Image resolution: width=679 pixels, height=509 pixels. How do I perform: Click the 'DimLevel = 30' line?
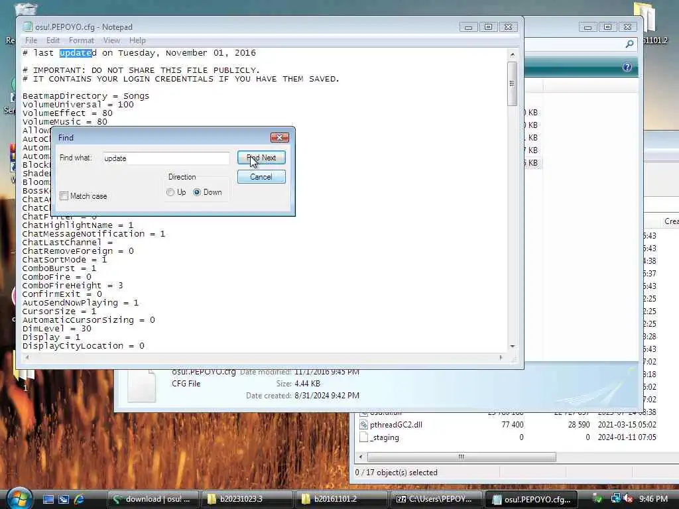click(57, 329)
